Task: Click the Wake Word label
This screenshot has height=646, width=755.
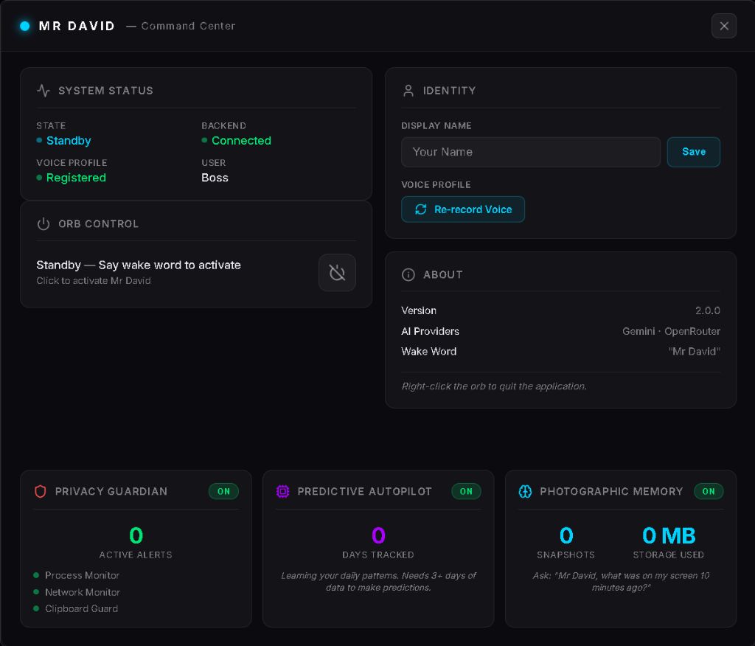Action: pos(428,352)
